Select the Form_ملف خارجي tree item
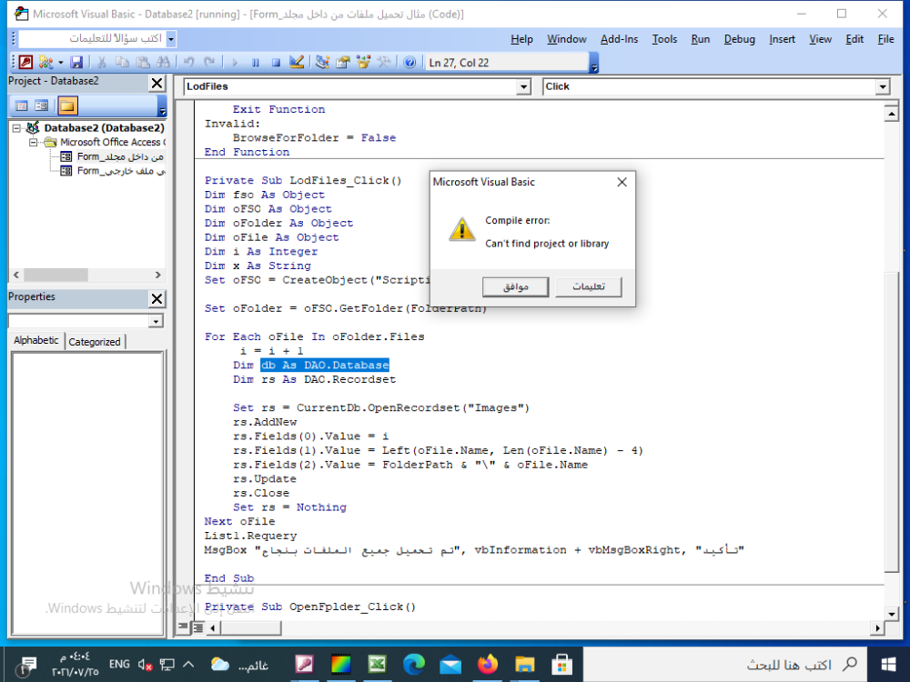 pyautogui.click(x=121, y=171)
